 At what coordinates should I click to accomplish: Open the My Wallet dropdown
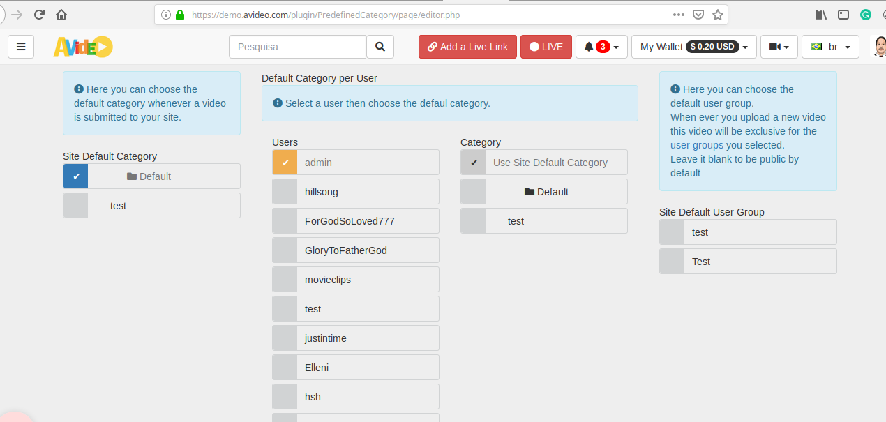point(693,47)
